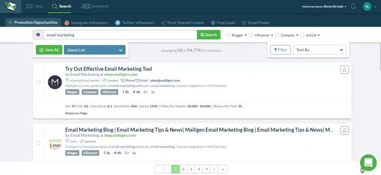
Task: Open the Lists menu
Action: [35, 6]
